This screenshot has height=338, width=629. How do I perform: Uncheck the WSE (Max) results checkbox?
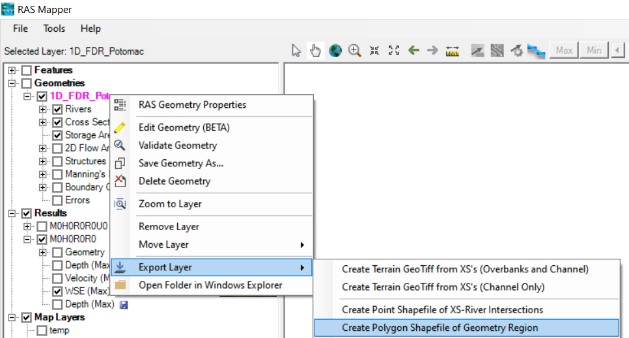click(57, 291)
